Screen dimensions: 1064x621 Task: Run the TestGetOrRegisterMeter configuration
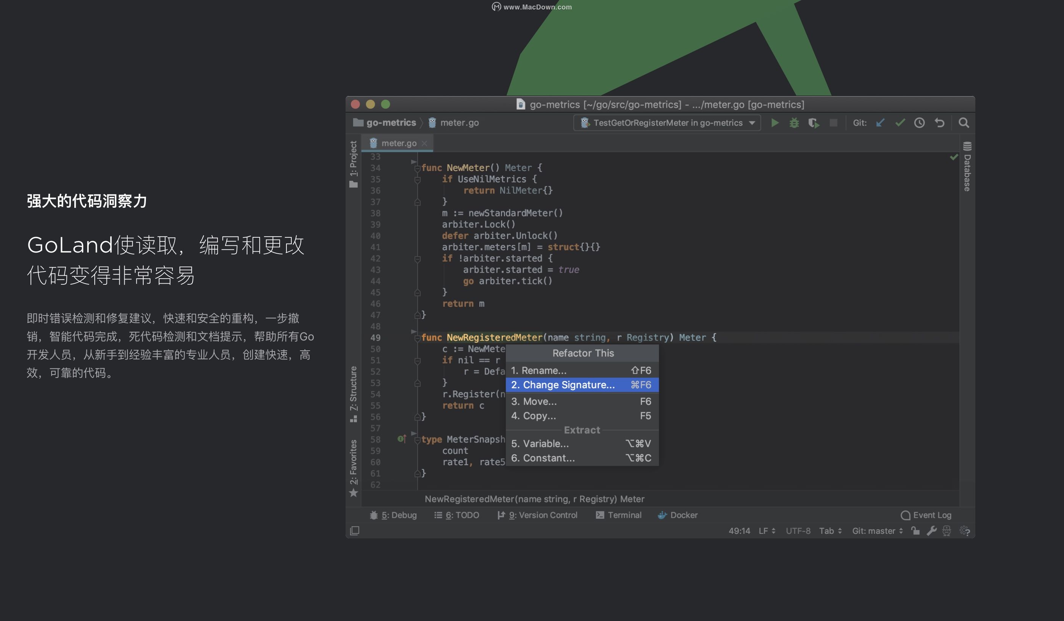tap(775, 123)
